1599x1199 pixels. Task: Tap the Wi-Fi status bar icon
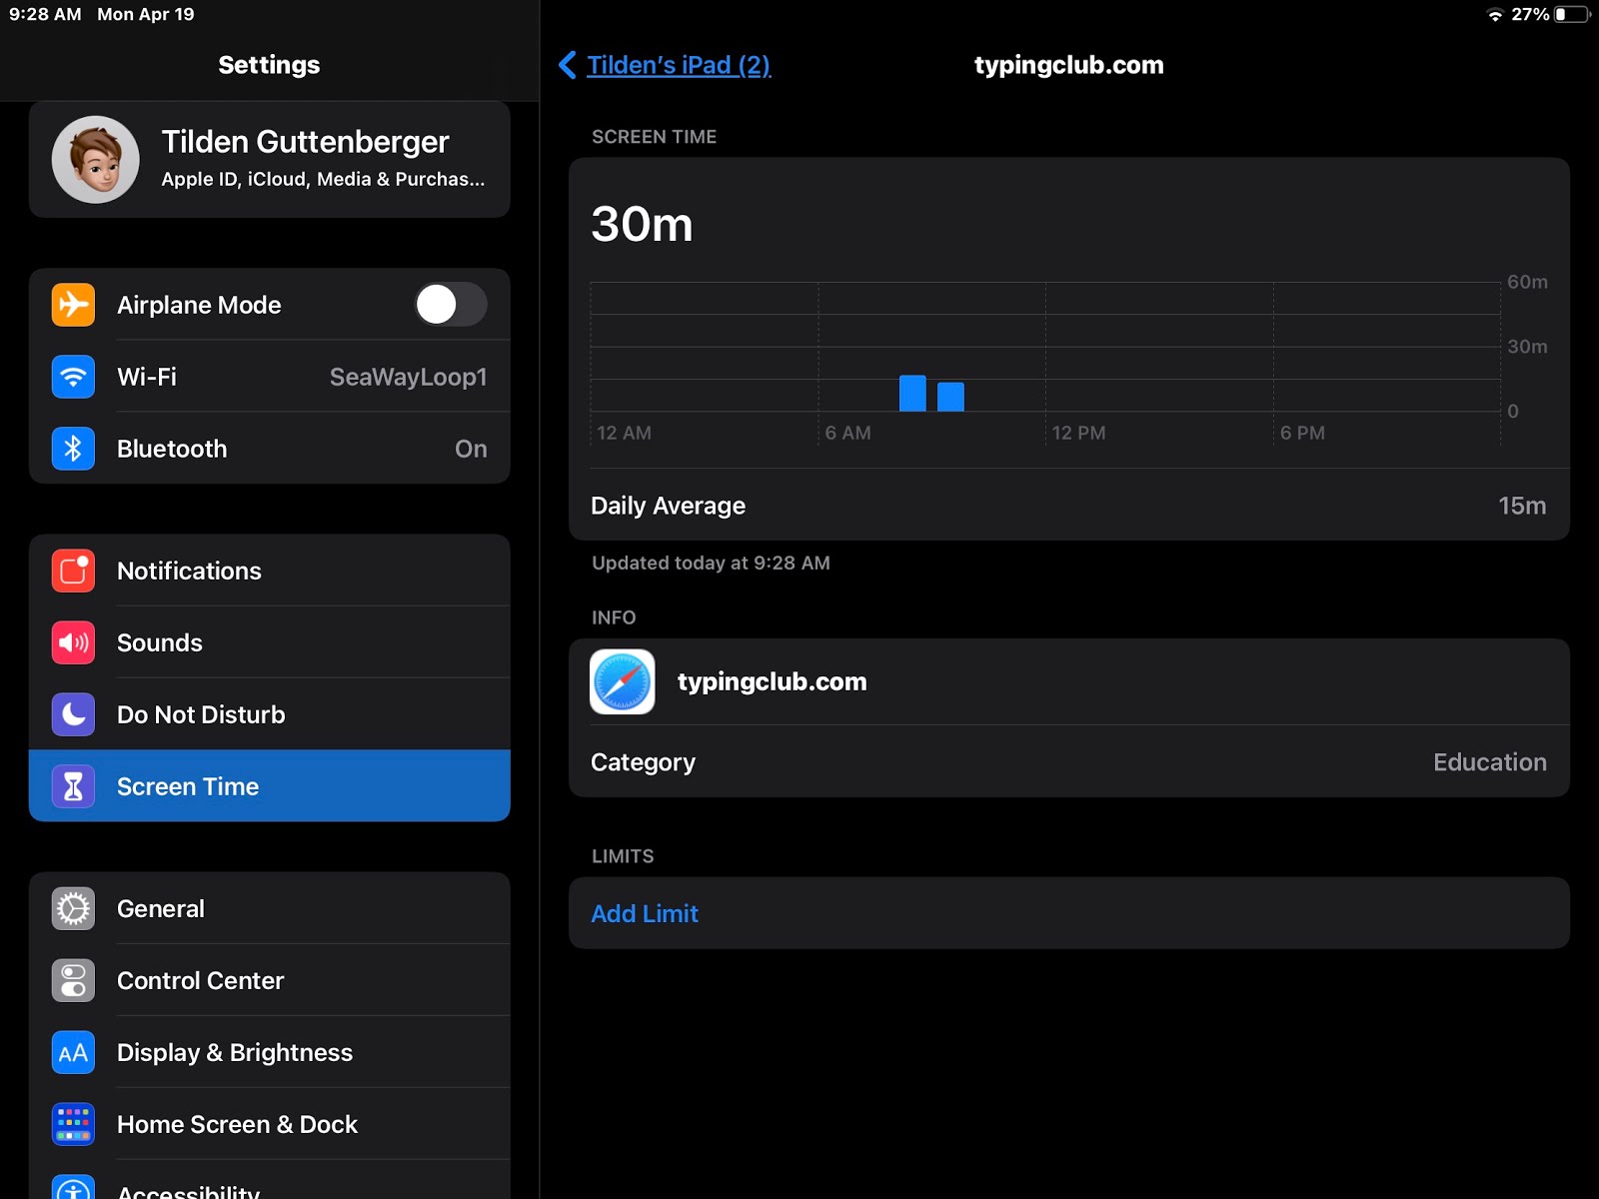[1495, 14]
